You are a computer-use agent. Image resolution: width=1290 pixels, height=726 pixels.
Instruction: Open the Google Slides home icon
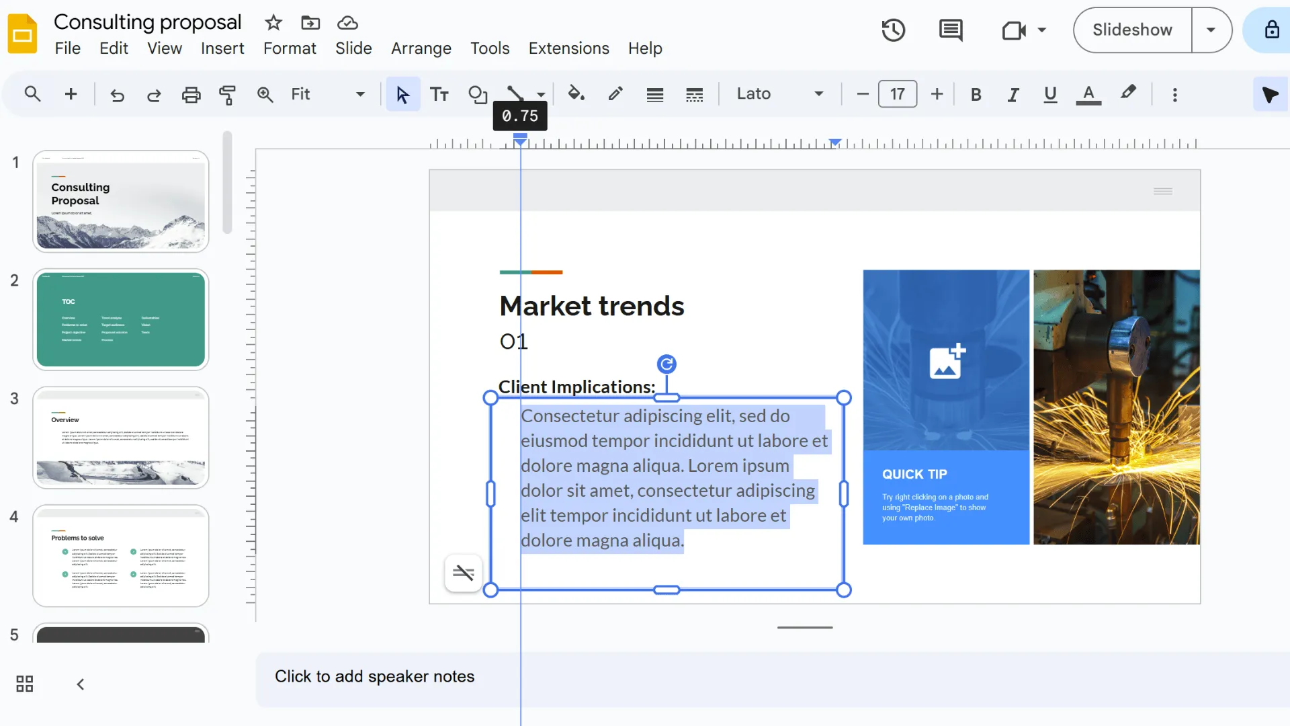(x=23, y=34)
